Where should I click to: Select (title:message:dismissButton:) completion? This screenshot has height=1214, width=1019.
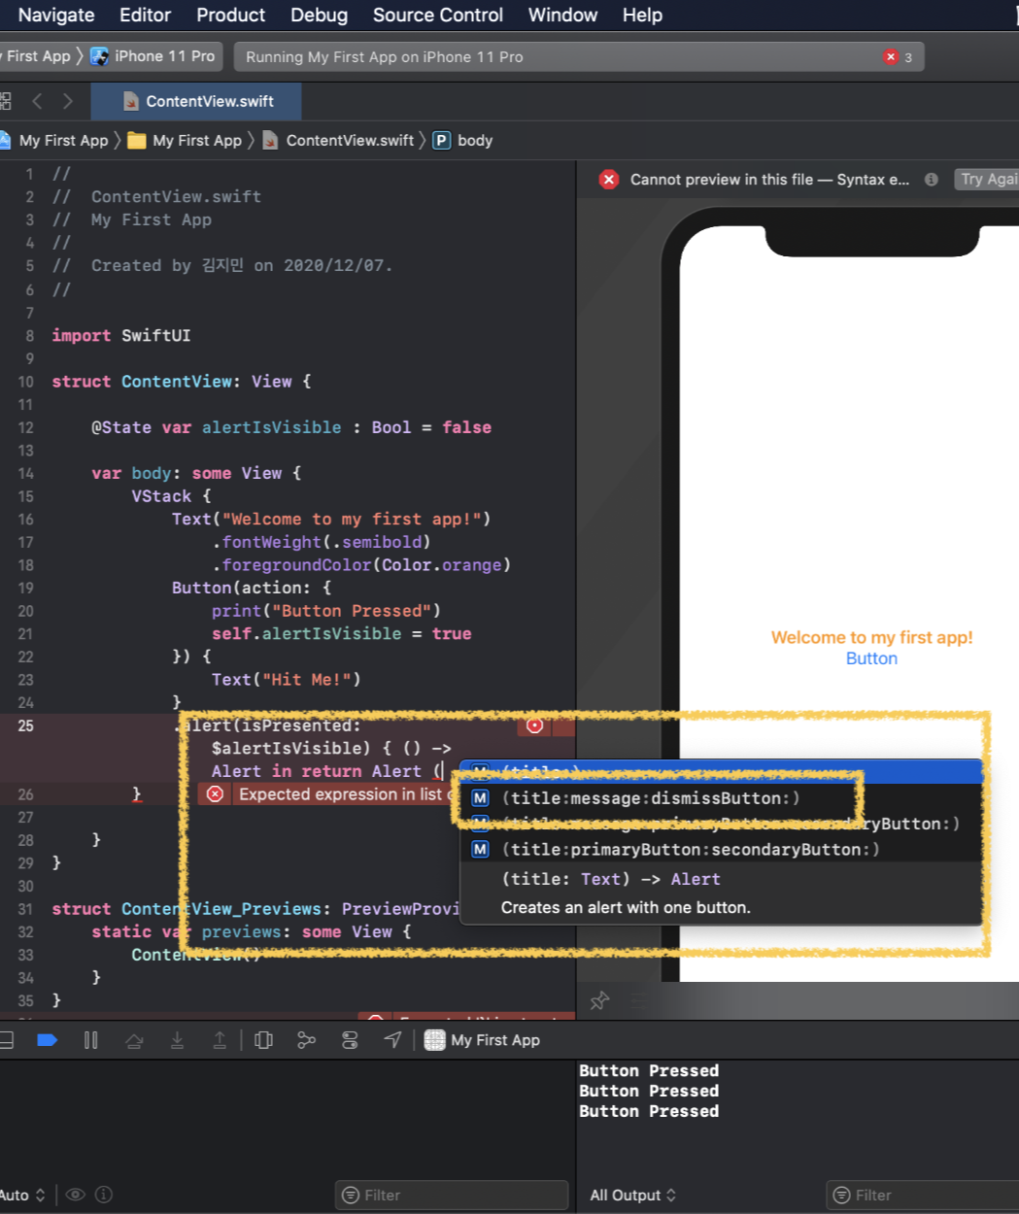coord(720,798)
